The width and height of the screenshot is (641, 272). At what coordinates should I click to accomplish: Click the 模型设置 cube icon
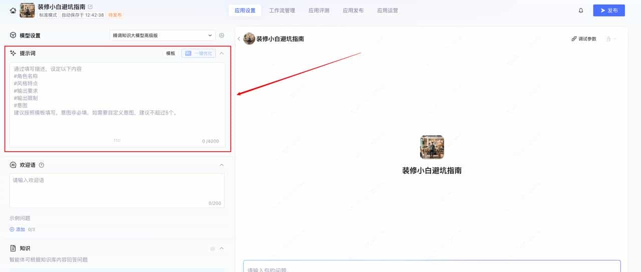coord(13,35)
